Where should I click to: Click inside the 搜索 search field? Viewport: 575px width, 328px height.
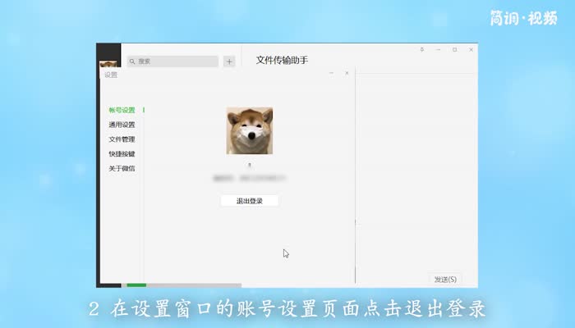pyautogui.click(x=177, y=61)
